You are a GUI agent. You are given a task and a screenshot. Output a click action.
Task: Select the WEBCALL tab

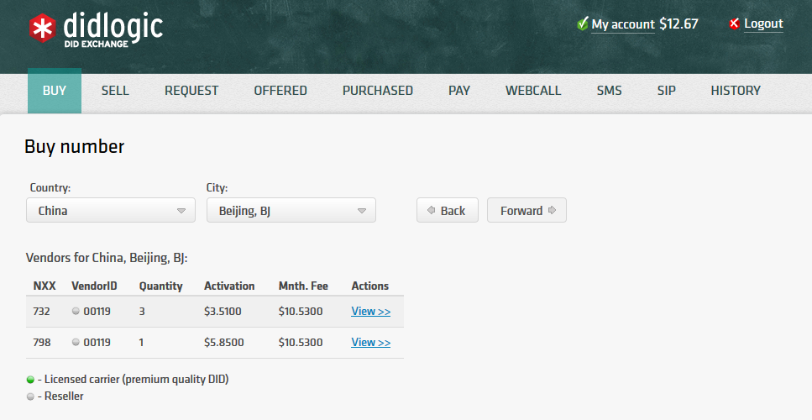[533, 91]
